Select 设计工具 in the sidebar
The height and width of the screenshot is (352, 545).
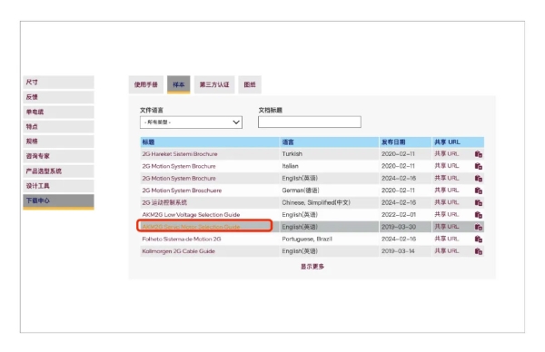58,186
